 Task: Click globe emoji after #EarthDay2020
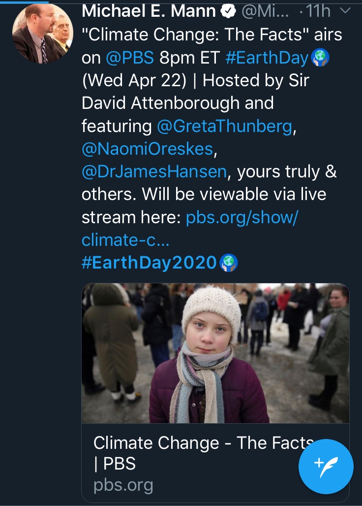[x=228, y=262]
